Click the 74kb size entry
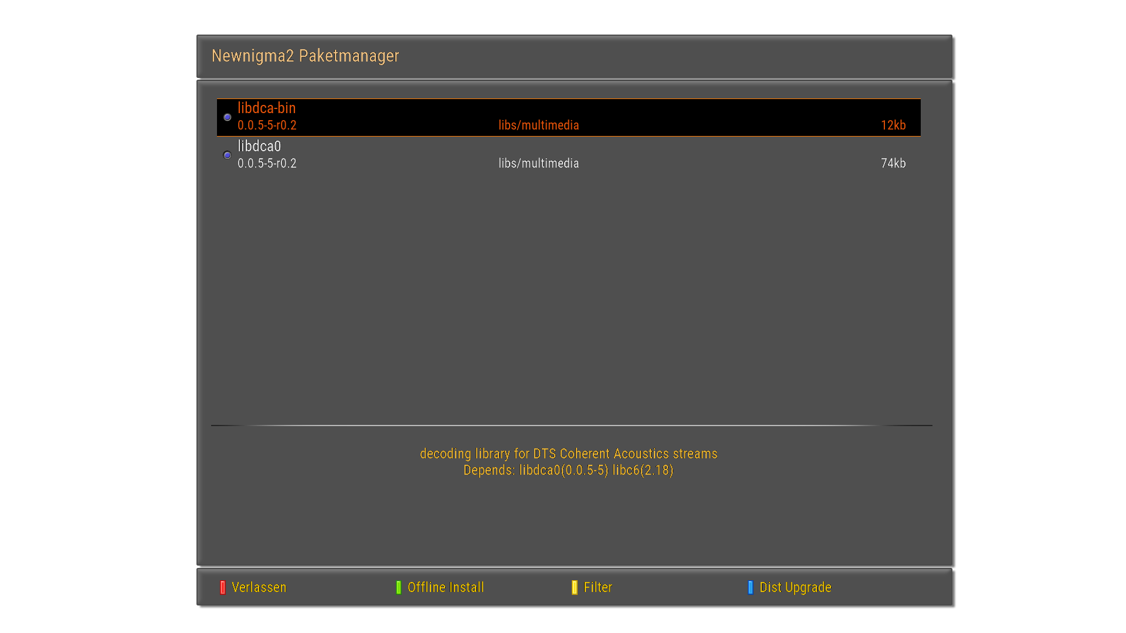This screenshot has width=1126, height=633. pos(893,164)
